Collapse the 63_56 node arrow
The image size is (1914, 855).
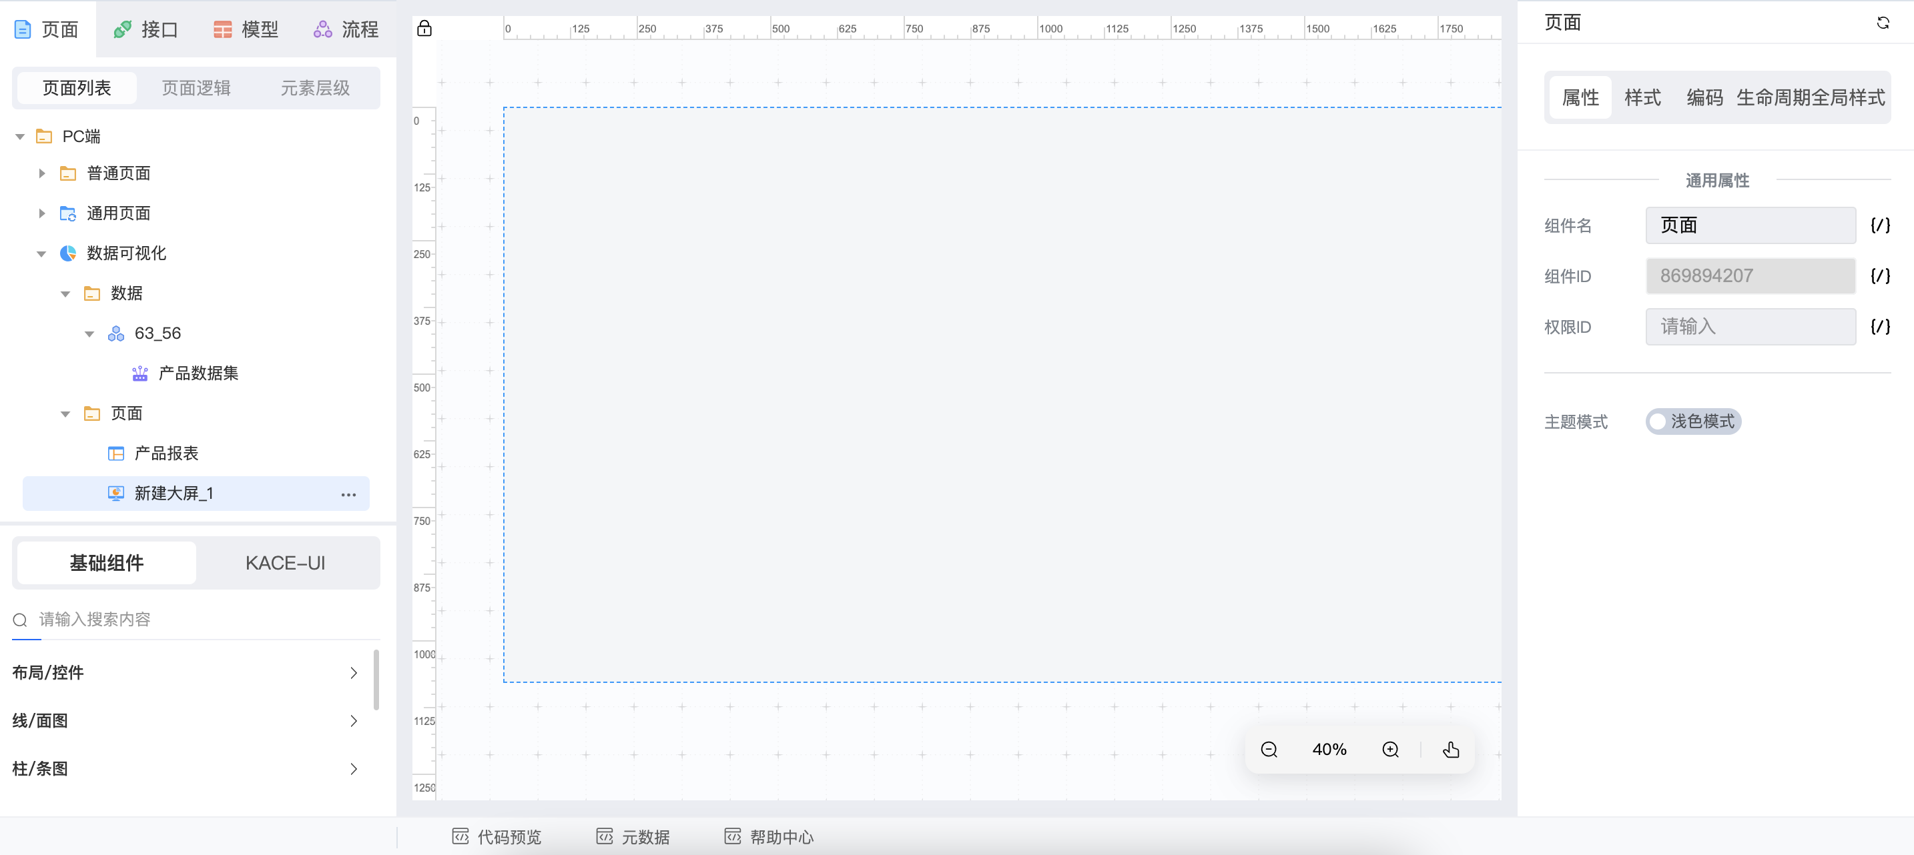point(89,334)
